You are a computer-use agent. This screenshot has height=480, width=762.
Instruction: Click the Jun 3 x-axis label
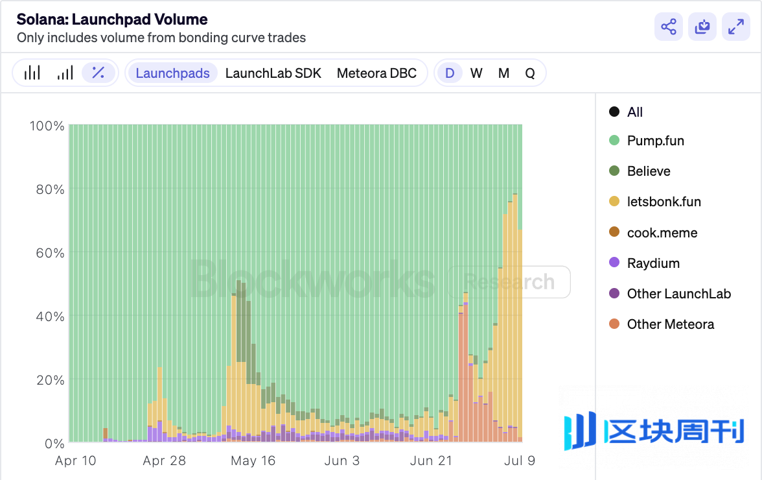pyautogui.click(x=342, y=461)
